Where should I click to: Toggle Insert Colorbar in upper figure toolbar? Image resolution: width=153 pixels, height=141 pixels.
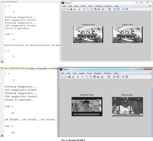(x=115, y=9)
